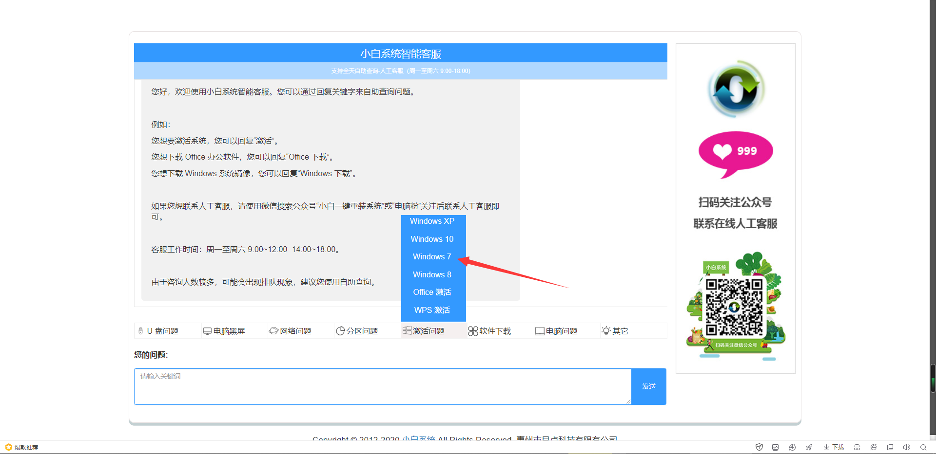
Task: Enable incognito mode via the glasses icon
Action: (857, 447)
